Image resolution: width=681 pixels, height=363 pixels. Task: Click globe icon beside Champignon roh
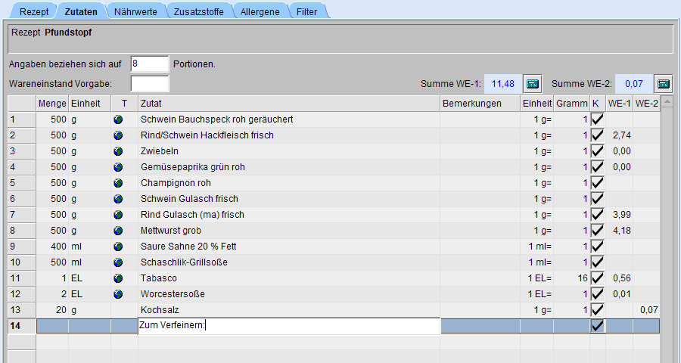click(118, 183)
